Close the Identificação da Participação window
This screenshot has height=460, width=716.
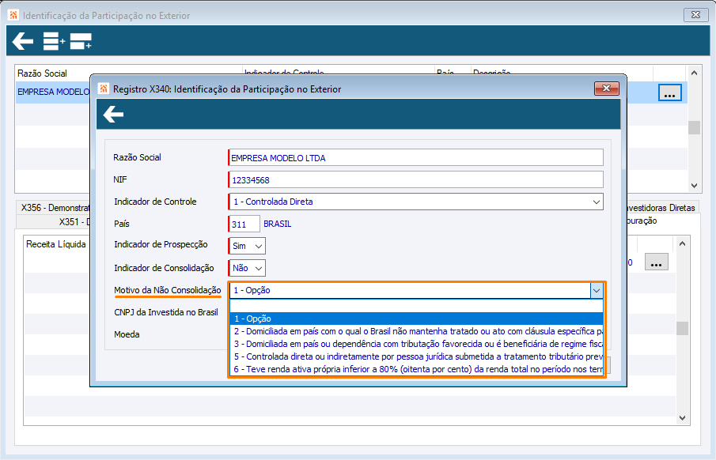[695, 14]
